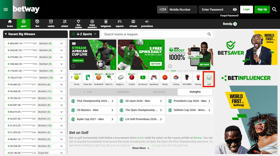The width and height of the screenshot is (280, 156).
Task: Open the Cricket sport category
Action: (x=132, y=79)
